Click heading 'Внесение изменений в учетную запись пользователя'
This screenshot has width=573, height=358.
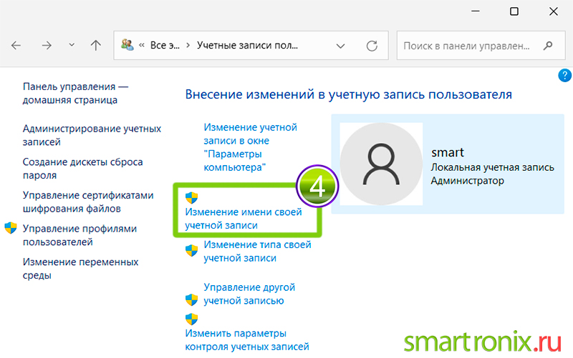coord(348,94)
